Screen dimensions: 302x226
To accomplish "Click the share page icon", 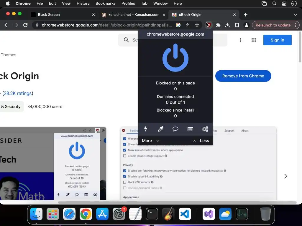I will click(x=187, y=25).
